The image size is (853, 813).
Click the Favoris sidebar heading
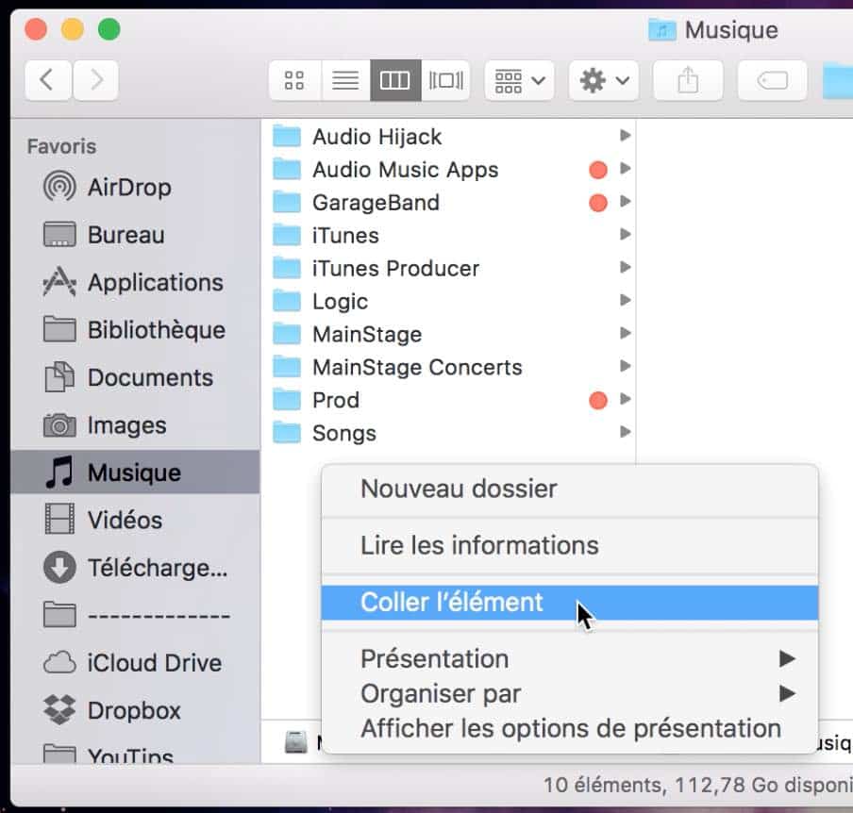pyautogui.click(x=61, y=146)
